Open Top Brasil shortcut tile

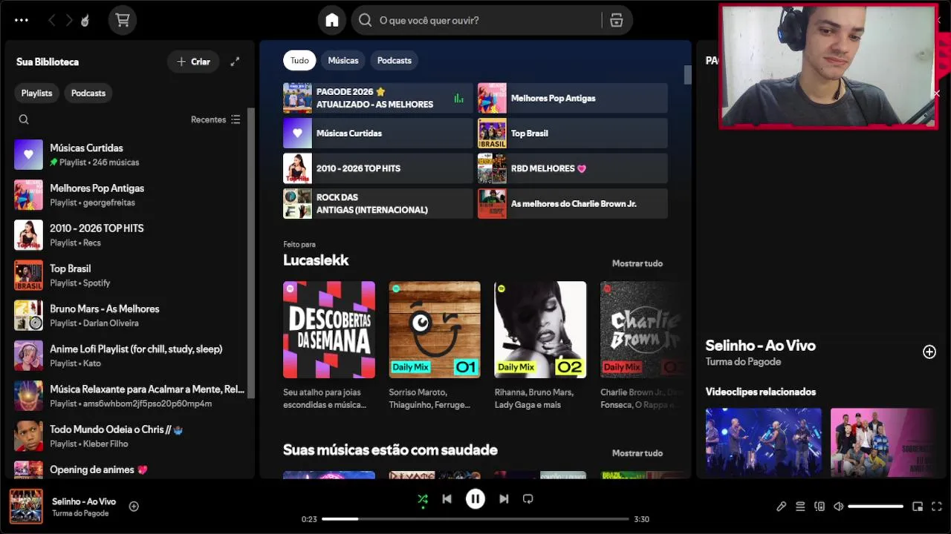[572, 133]
